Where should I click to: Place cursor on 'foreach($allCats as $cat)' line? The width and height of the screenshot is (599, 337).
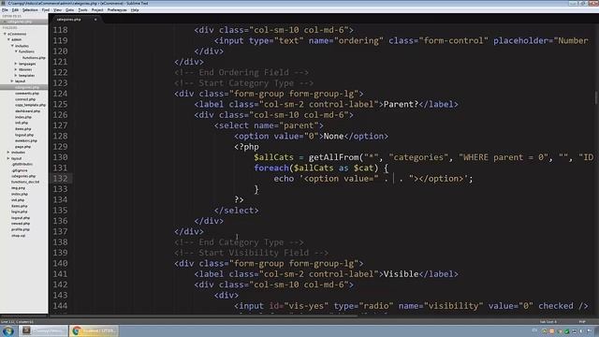coord(321,168)
